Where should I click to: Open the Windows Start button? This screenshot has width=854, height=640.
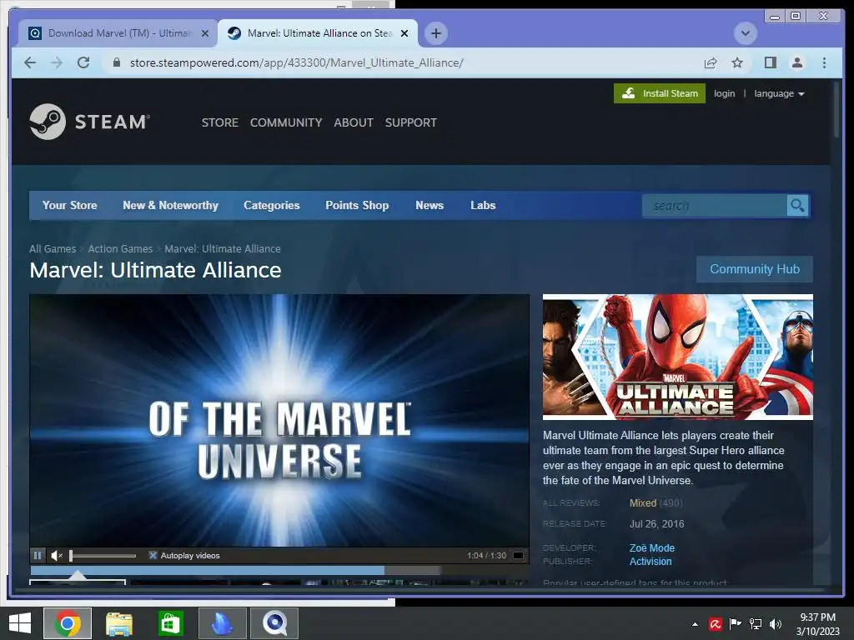click(20, 623)
